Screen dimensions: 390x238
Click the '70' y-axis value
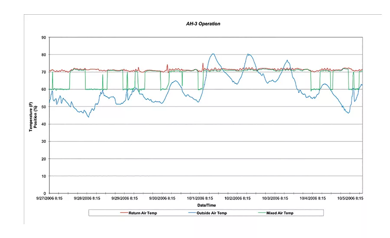[44, 72]
